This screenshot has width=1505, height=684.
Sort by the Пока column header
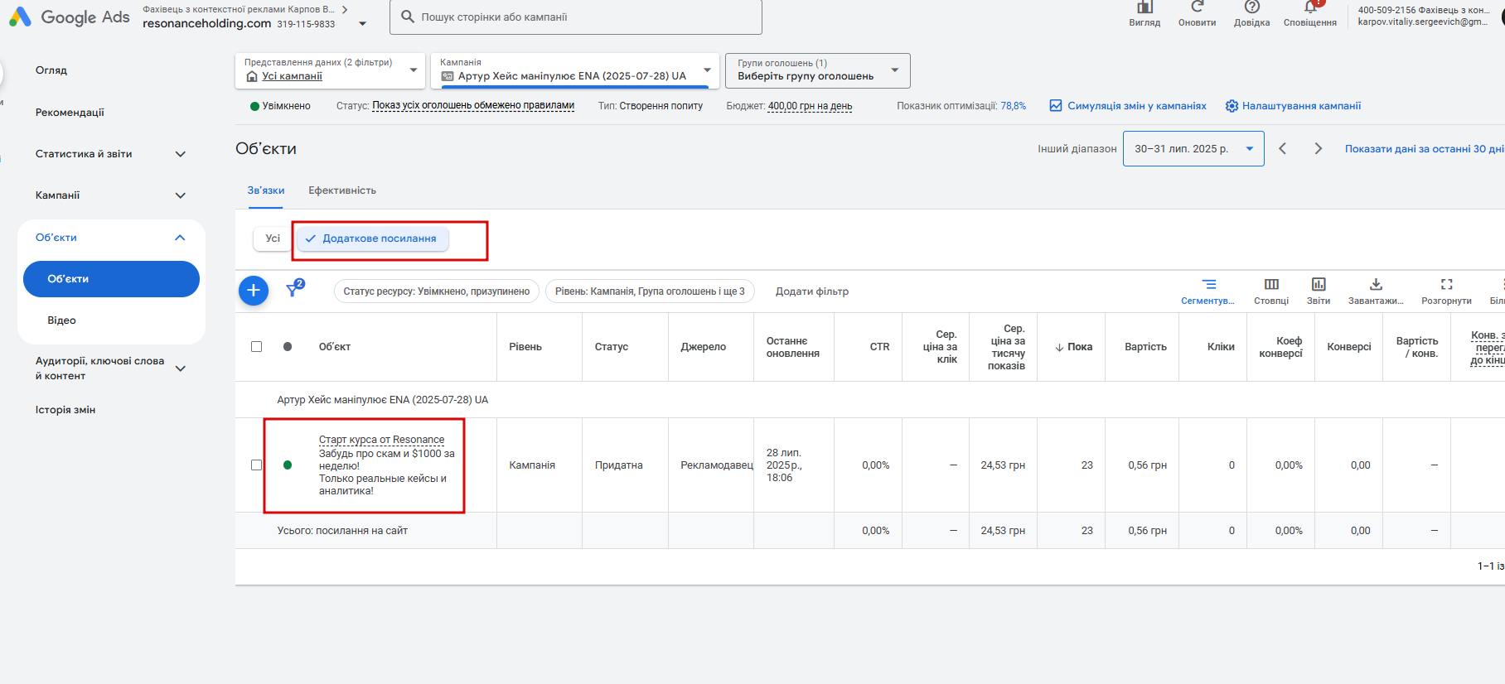[x=1074, y=347]
